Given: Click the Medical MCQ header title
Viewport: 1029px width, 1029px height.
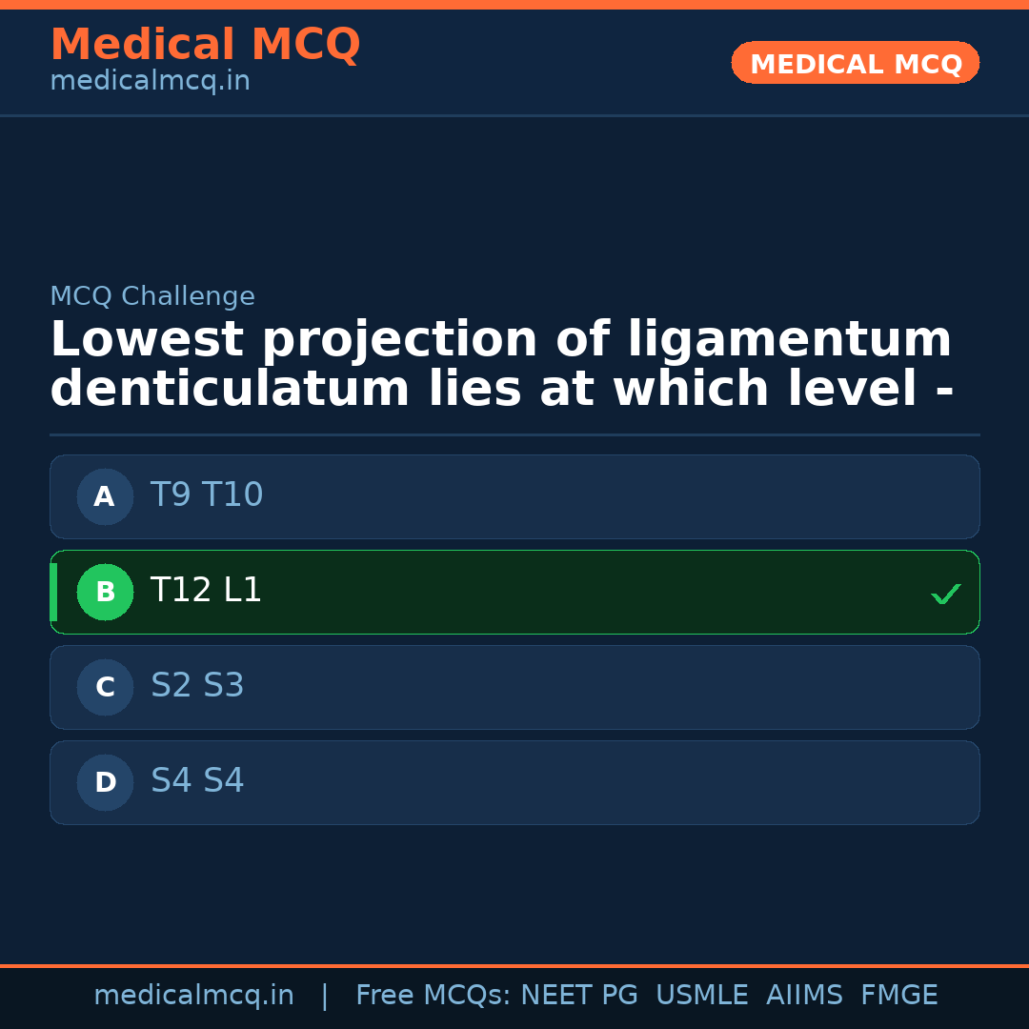Looking at the screenshot, I should (205, 45).
